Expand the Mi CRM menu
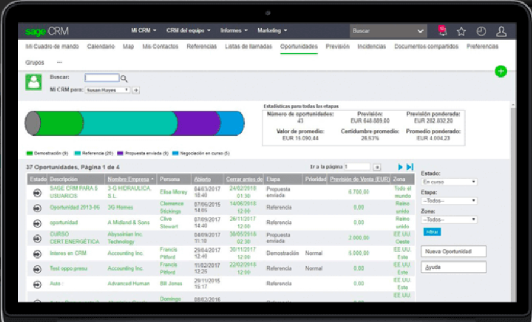 [144, 31]
